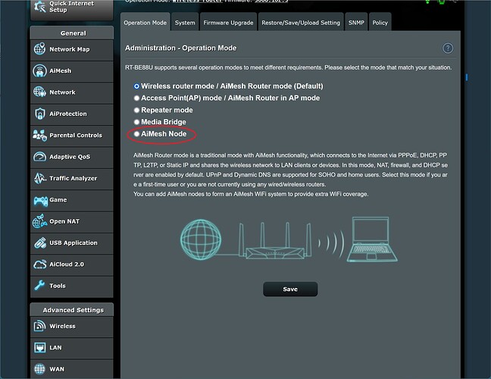The width and height of the screenshot is (491, 379).
Task: Open Parental Controls family icon
Action: pos(39,136)
